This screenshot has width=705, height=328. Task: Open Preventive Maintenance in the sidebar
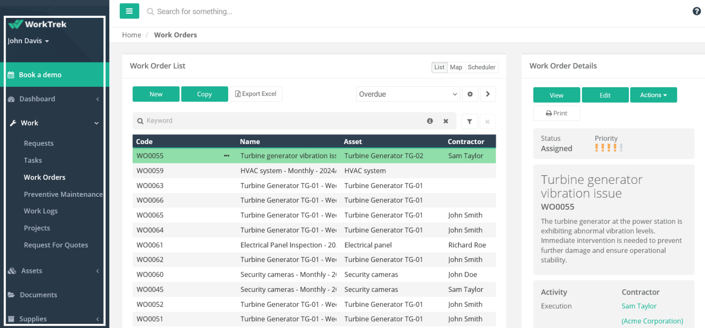click(63, 195)
